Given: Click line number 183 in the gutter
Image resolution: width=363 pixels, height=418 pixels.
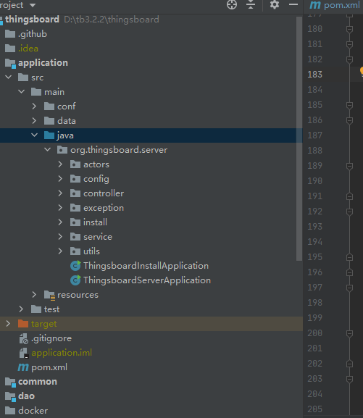Looking at the screenshot, I should point(314,75).
